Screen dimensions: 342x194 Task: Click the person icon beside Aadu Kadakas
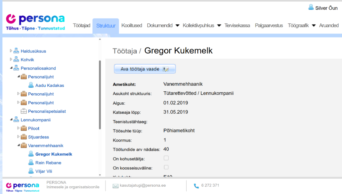[x=32, y=85]
